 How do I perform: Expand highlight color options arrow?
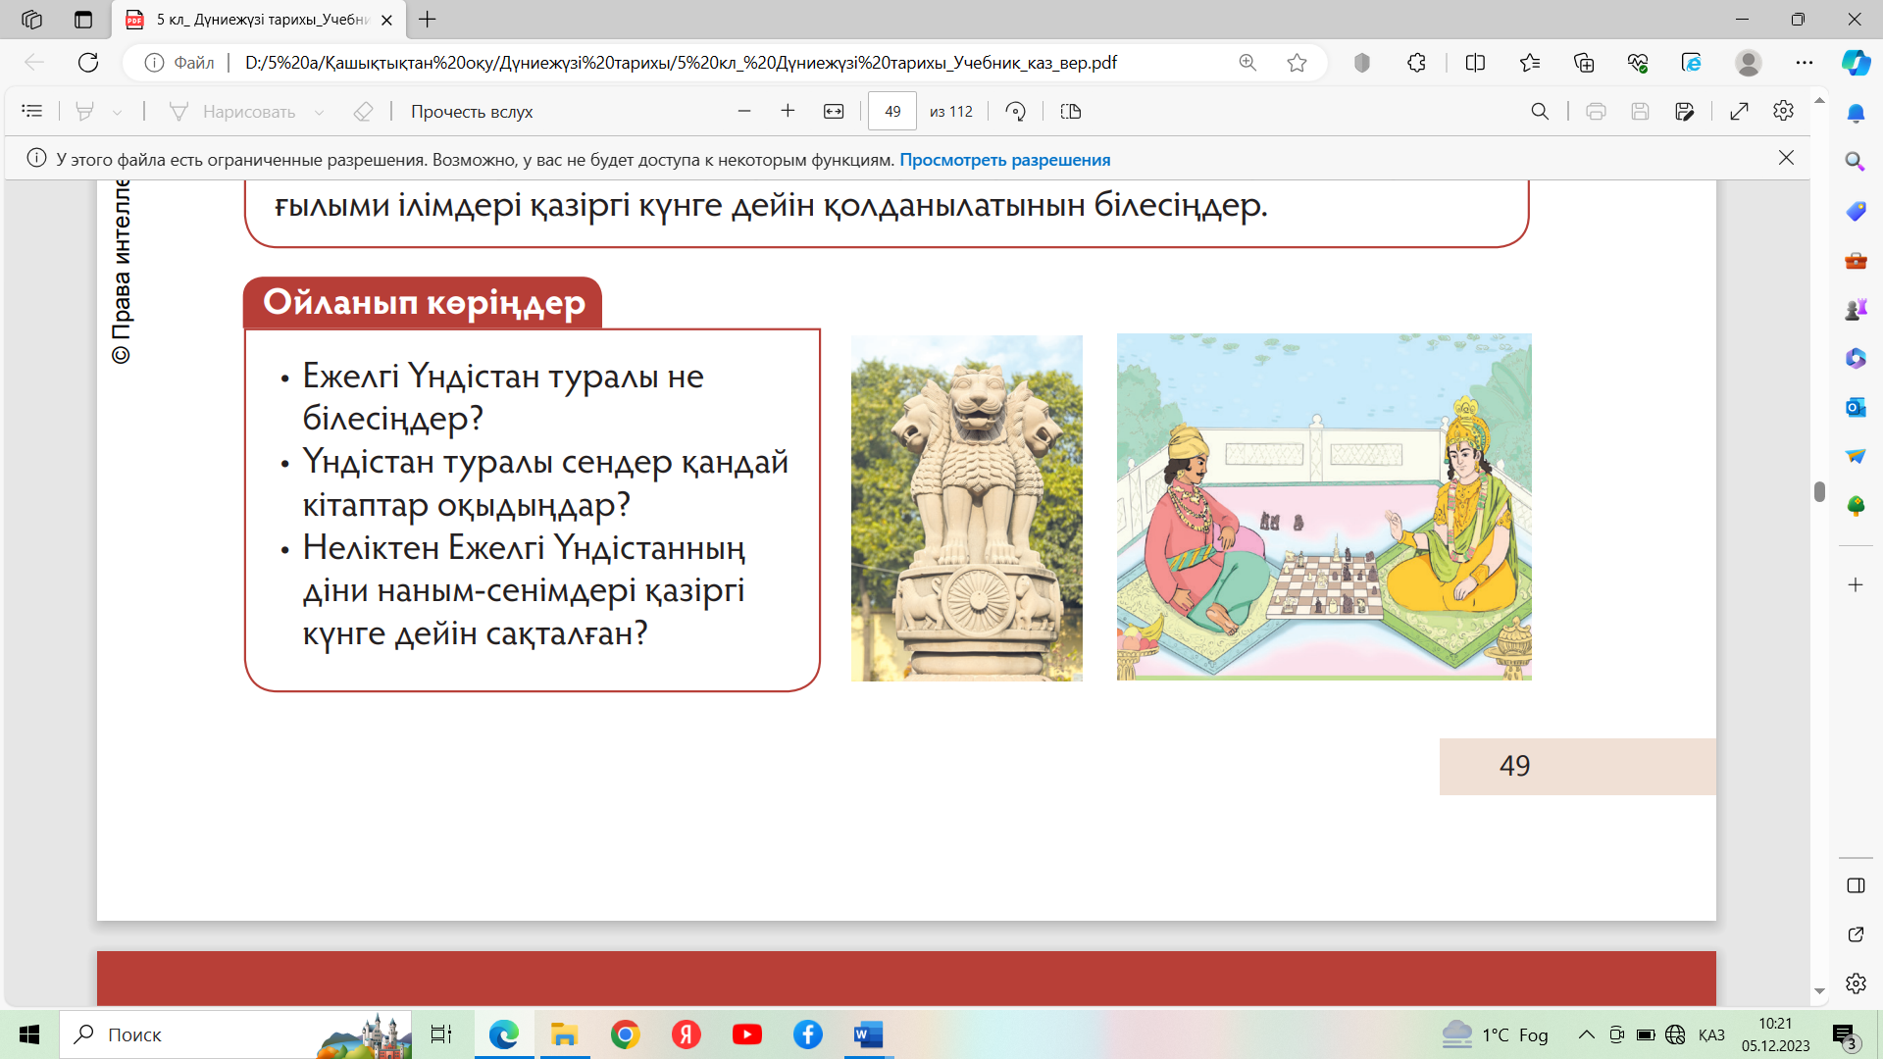tap(118, 112)
